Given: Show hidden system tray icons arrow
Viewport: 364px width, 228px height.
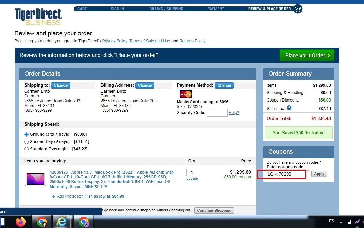Looking at the screenshot, I should point(341,222).
